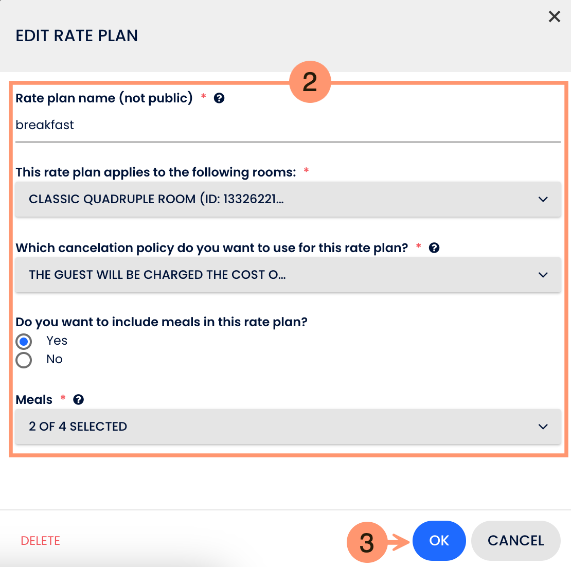Select the No radio button for meals

coord(24,360)
